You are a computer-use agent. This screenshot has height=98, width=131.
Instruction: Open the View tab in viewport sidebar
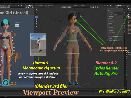[124, 16]
